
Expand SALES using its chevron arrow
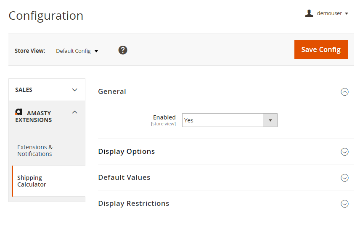pyautogui.click(x=75, y=90)
